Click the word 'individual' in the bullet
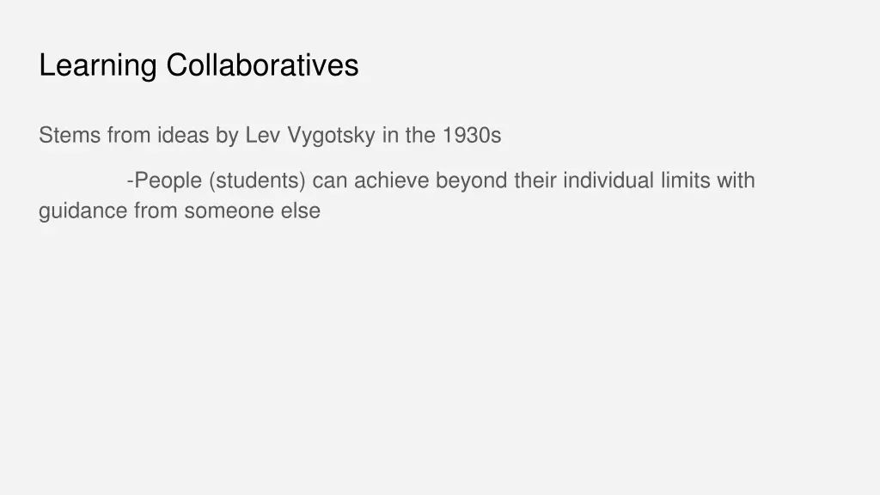Image resolution: width=880 pixels, height=495 pixels. coord(608,181)
